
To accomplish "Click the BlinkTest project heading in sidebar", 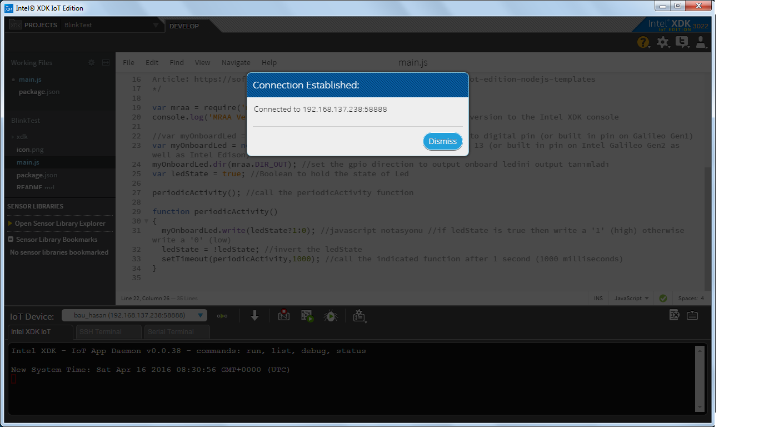I will (26, 120).
